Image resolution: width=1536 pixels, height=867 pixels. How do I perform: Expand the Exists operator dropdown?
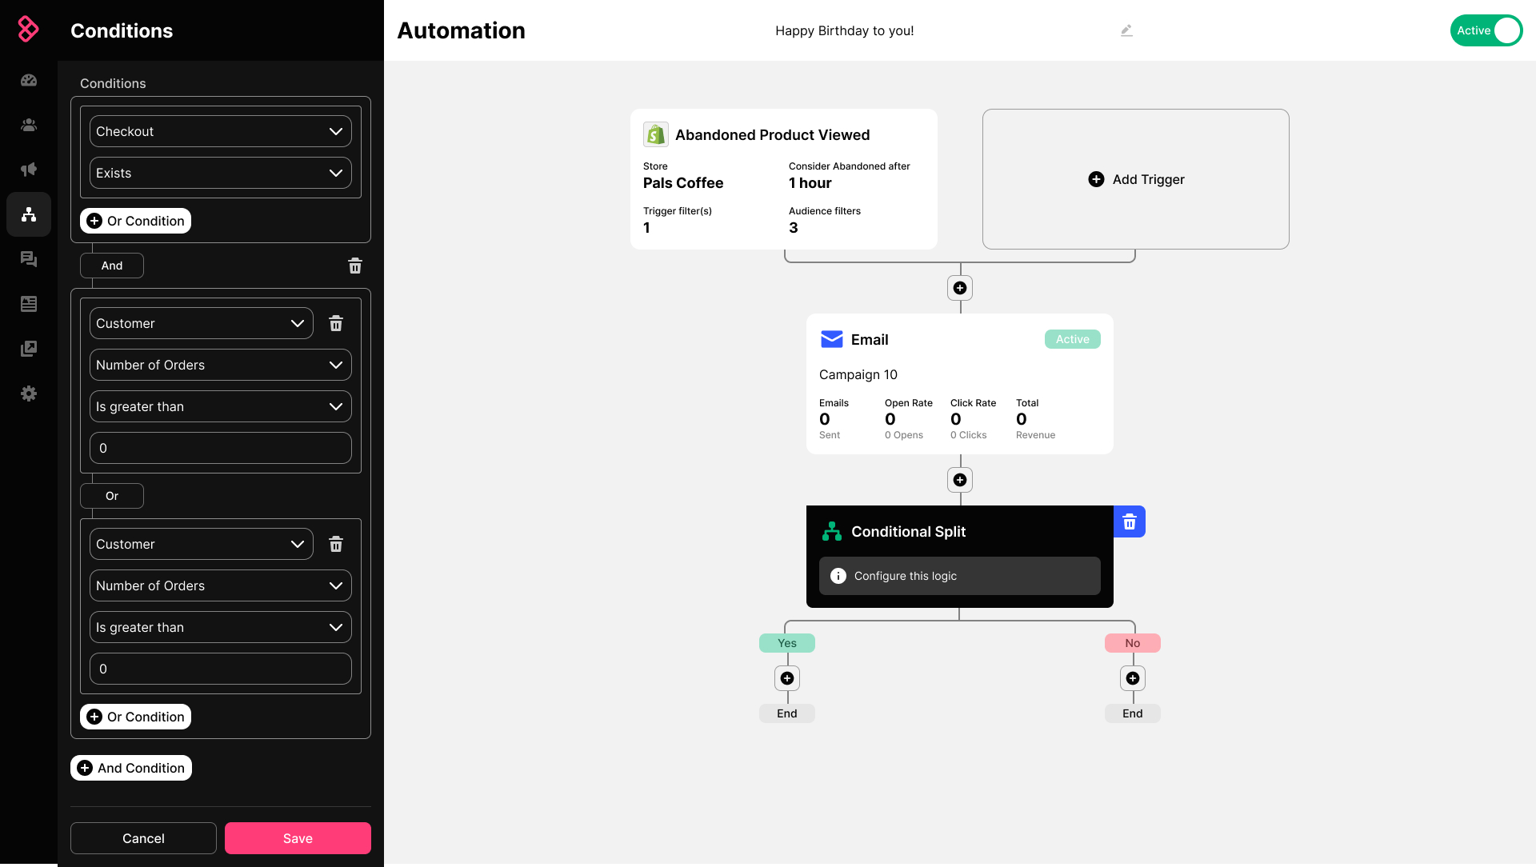click(221, 173)
